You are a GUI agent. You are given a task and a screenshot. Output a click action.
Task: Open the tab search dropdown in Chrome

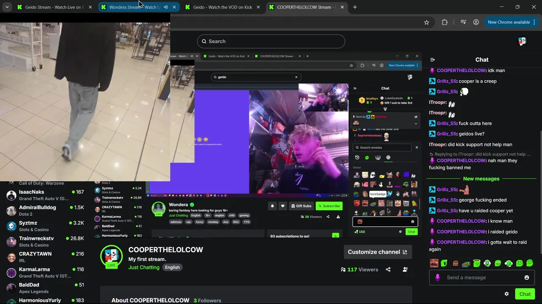click(x=7, y=7)
